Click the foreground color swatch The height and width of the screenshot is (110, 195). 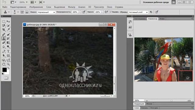point(4,70)
